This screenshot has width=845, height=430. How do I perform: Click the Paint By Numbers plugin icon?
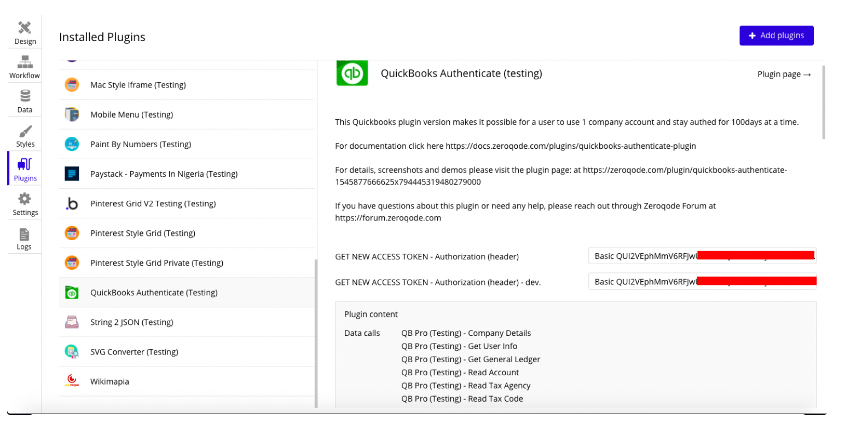[x=72, y=144]
